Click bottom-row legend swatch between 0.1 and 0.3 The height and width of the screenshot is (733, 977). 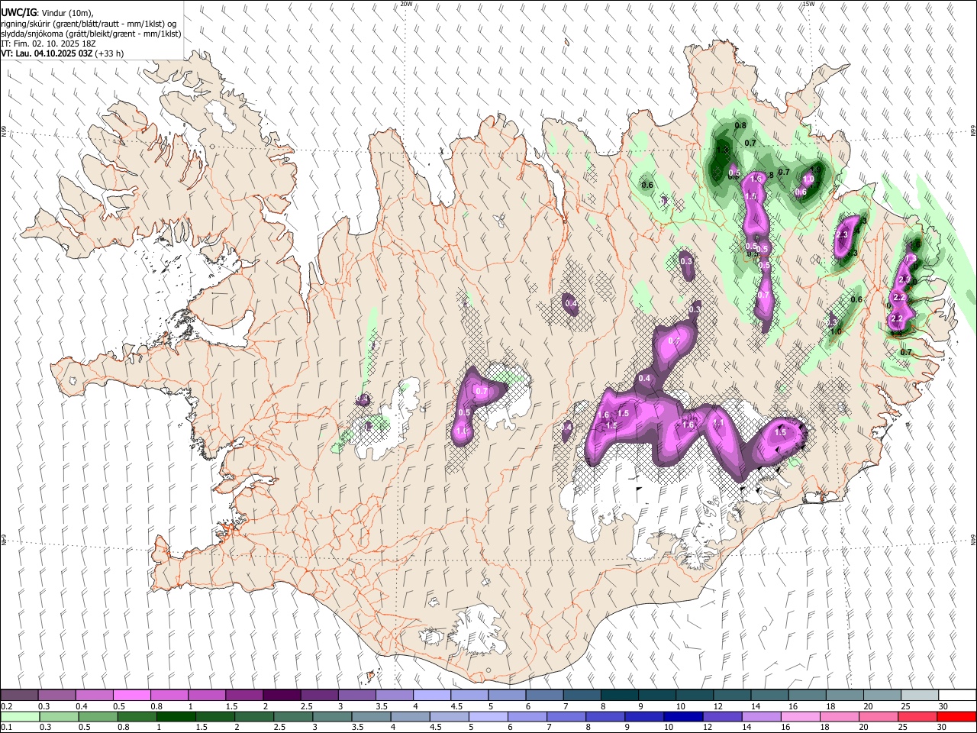click(20, 717)
